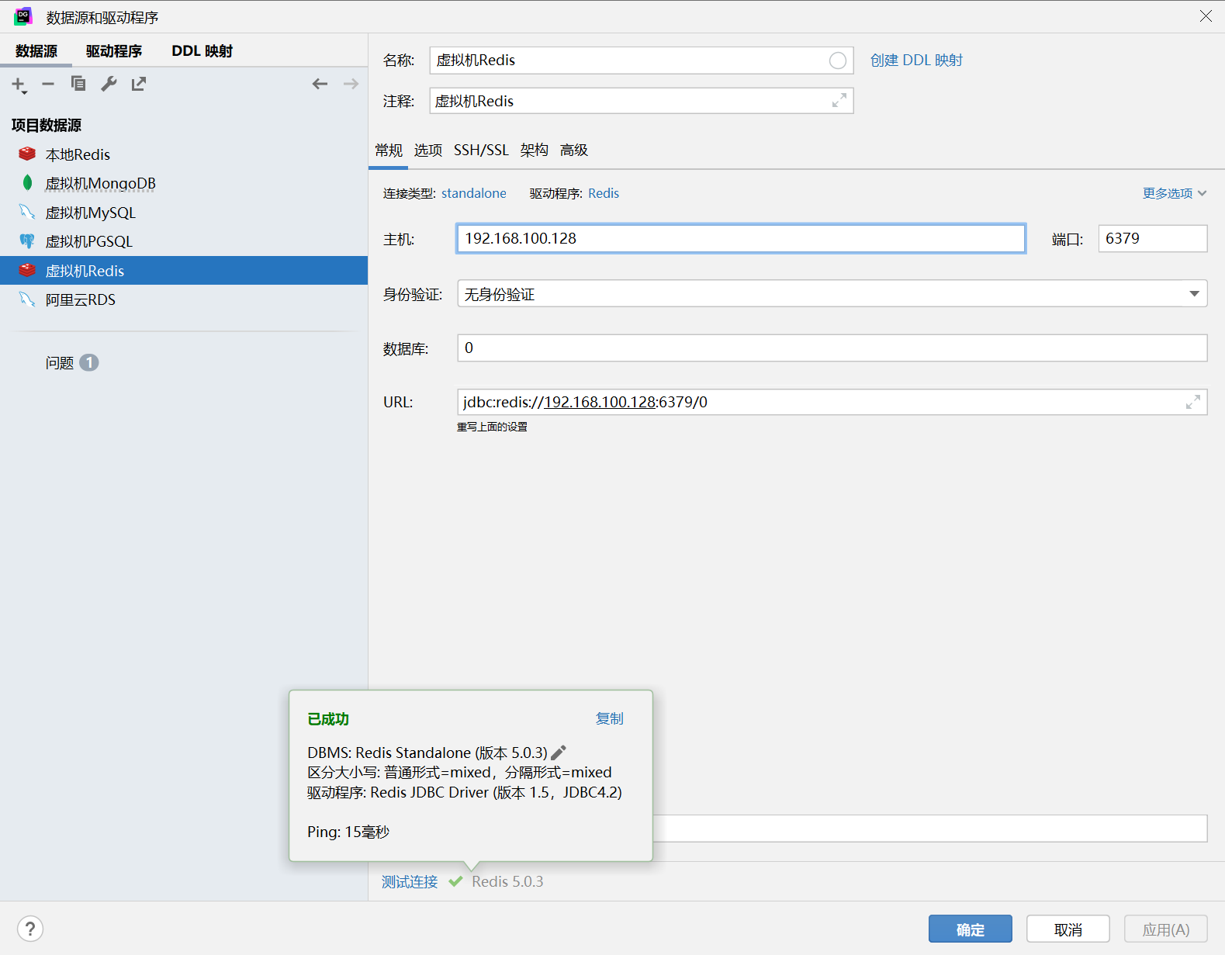Click the add data source plus icon
This screenshot has width=1225, height=955.
tap(19, 85)
